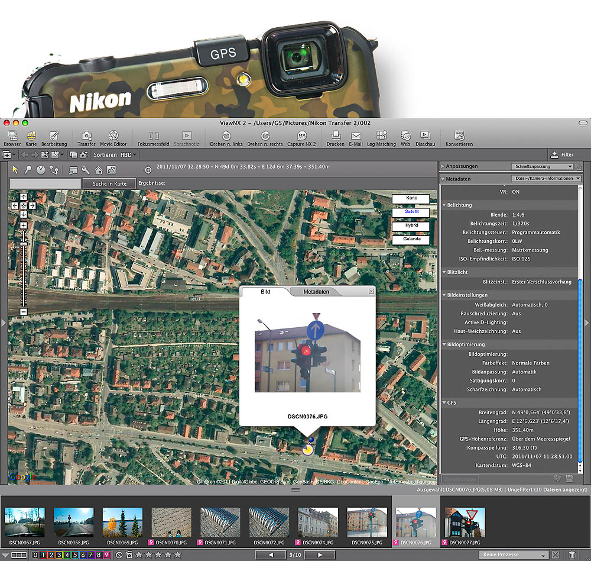Set label 0 on selected image
Image resolution: width=591 pixels, height=561 pixels.
(x=35, y=555)
